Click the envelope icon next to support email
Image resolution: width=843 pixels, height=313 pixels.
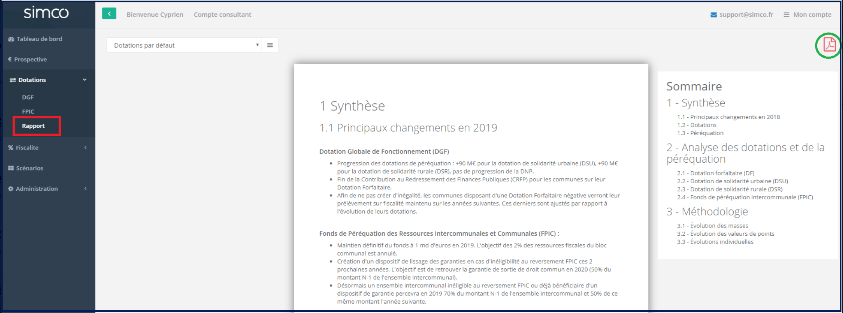click(713, 15)
